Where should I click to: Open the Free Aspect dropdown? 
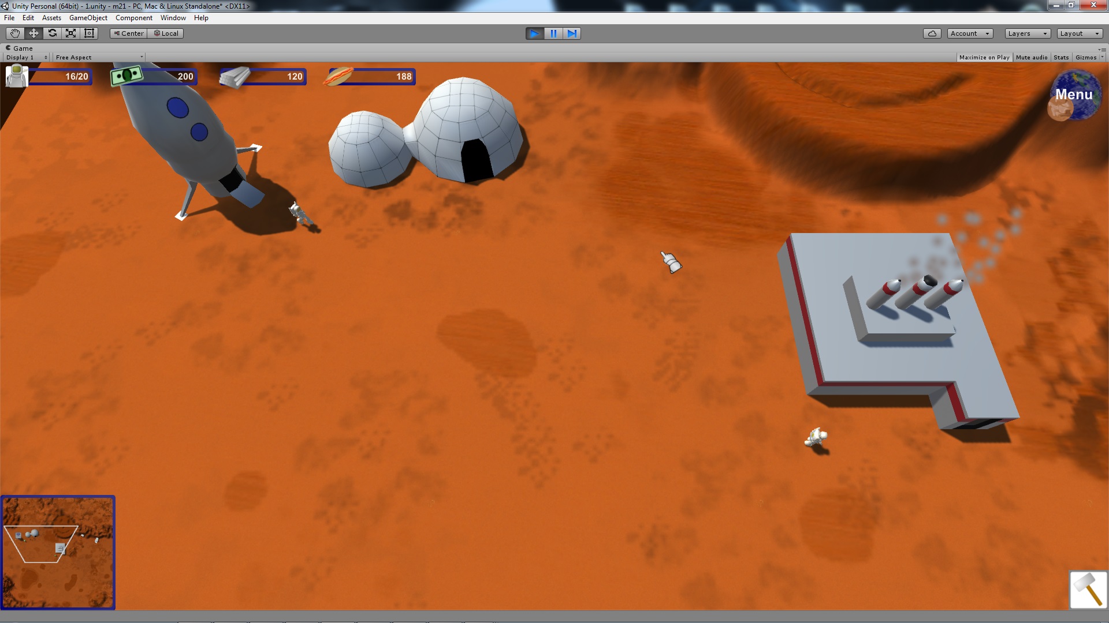point(99,57)
